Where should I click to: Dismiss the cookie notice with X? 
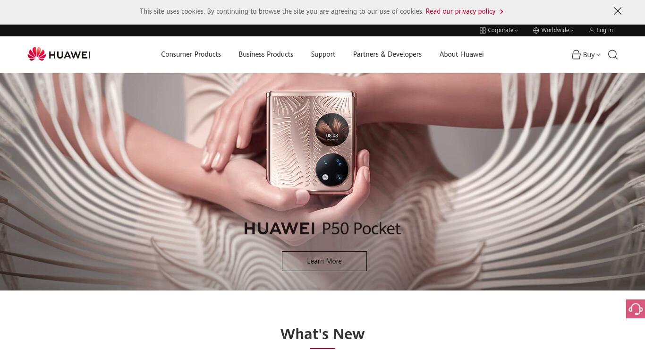click(618, 11)
